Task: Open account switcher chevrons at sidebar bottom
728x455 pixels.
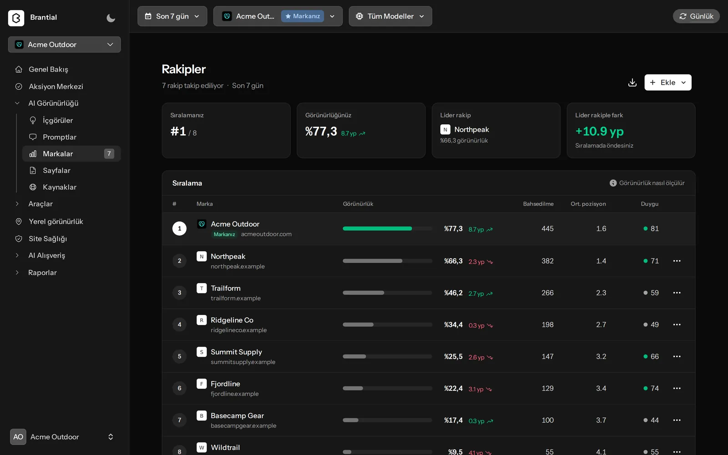Action: pos(111,437)
